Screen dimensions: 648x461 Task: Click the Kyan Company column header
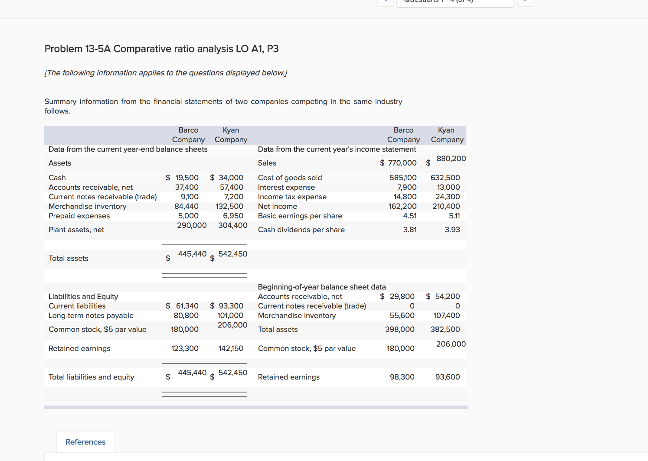[231, 135]
